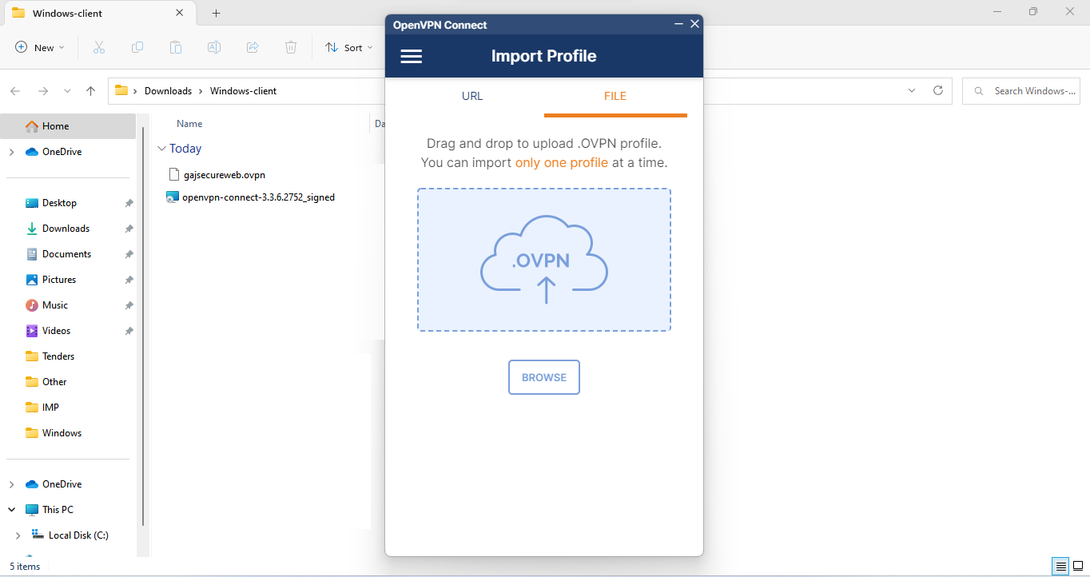Open the OpenVPN Connect hamburger menu
This screenshot has width=1090, height=577.
411,56
